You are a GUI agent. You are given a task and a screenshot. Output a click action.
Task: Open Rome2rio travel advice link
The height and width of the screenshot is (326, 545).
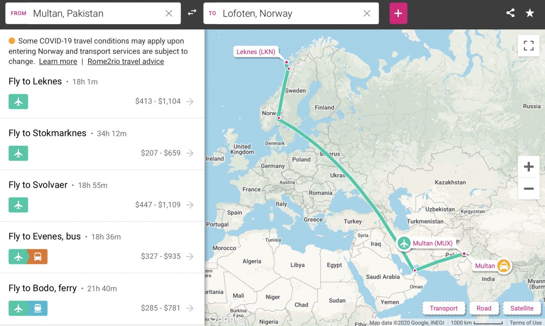tap(126, 62)
